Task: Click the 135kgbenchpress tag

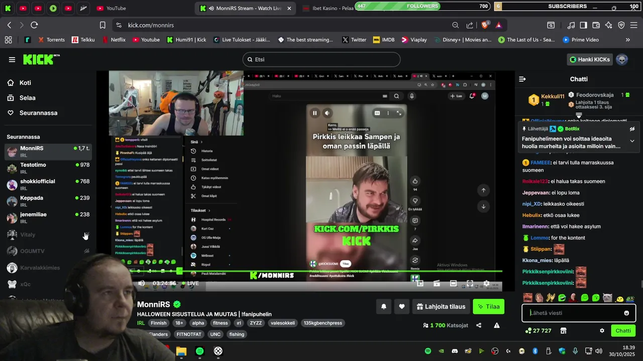Action: pos(323,323)
